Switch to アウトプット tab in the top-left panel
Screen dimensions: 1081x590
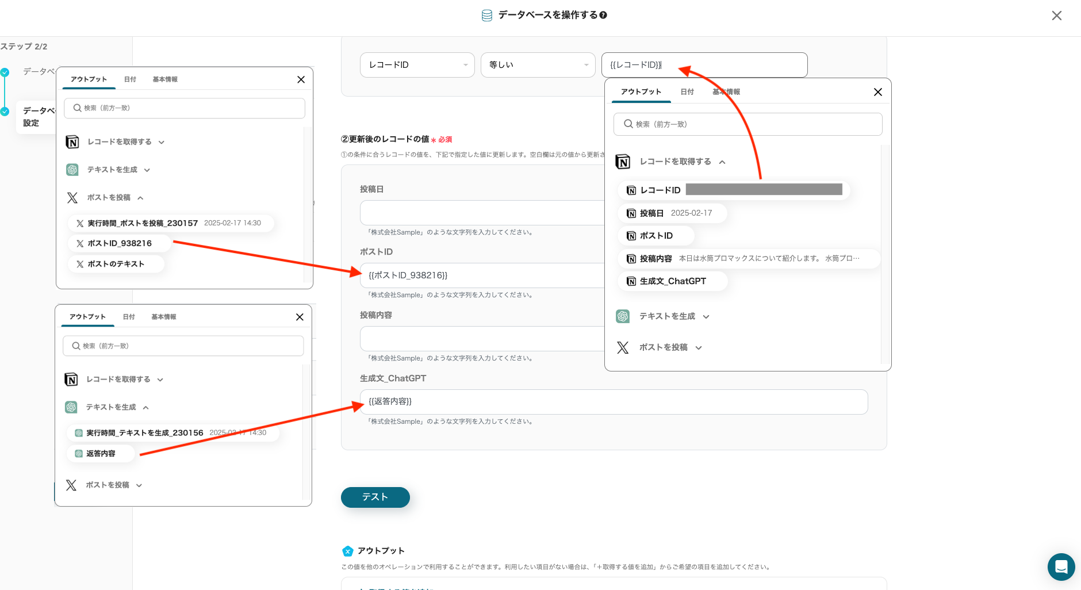pyautogui.click(x=89, y=79)
